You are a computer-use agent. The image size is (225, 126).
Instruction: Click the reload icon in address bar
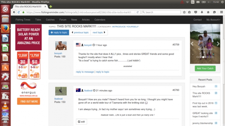[x=137, y=12]
